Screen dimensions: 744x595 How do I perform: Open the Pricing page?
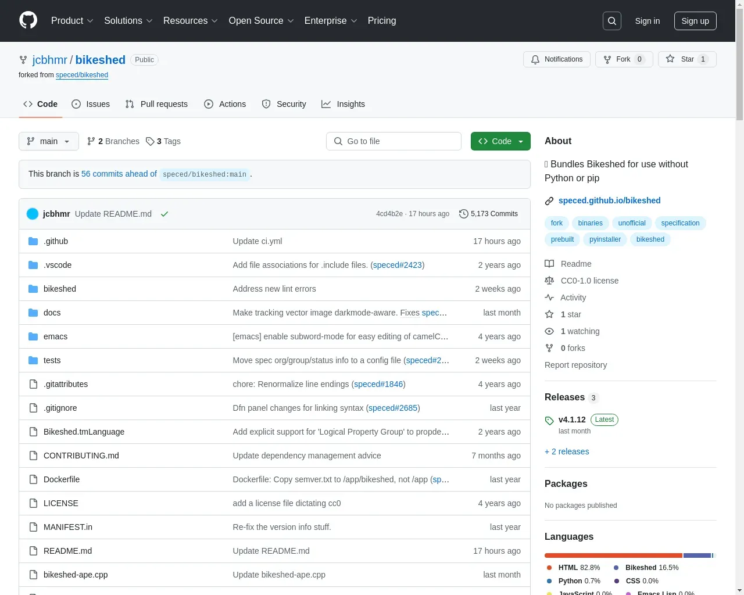382,21
